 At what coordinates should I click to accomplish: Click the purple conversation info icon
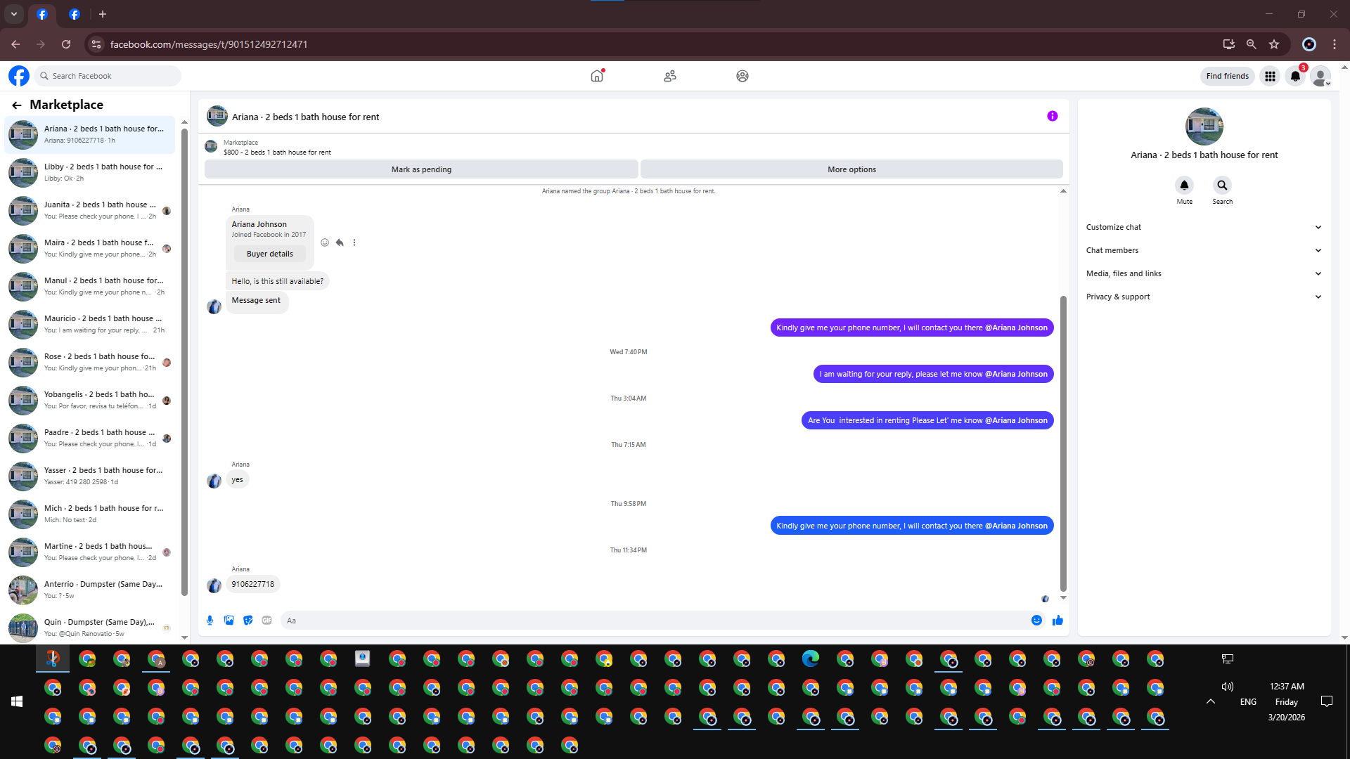pyautogui.click(x=1052, y=116)
